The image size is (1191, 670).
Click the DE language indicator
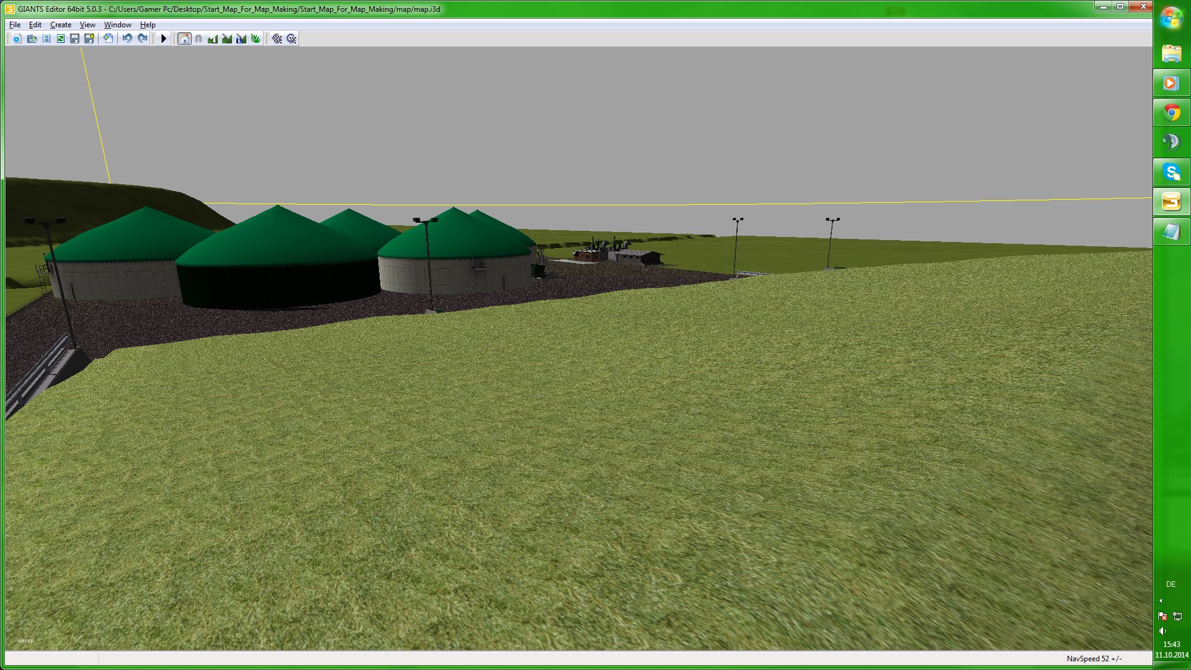tap(1171, 584)
